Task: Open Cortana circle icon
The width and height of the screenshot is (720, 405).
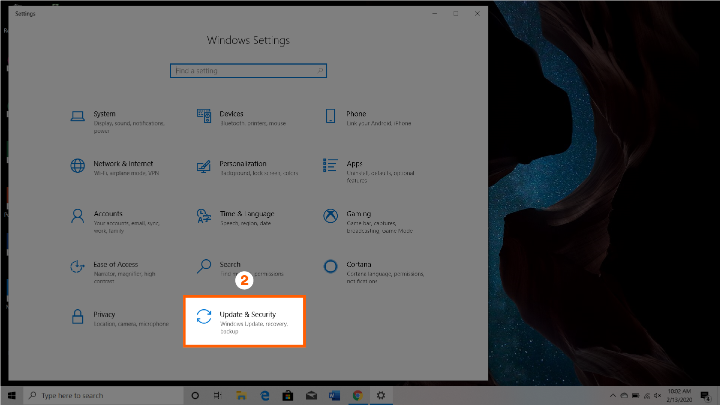Action: (x=330, y=266)
